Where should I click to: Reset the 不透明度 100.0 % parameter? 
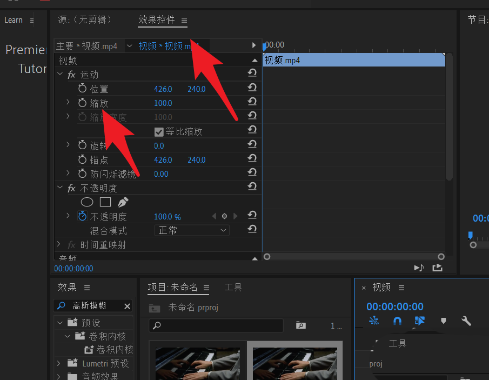252,215
